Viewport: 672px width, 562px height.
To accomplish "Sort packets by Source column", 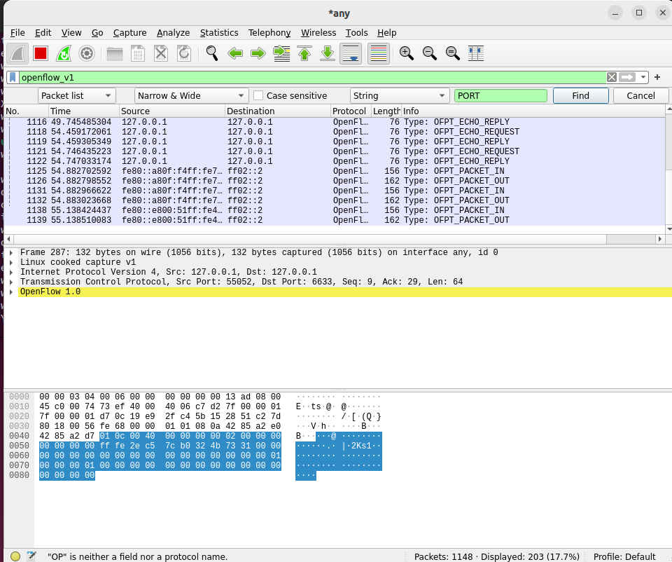I will [172, 111].
